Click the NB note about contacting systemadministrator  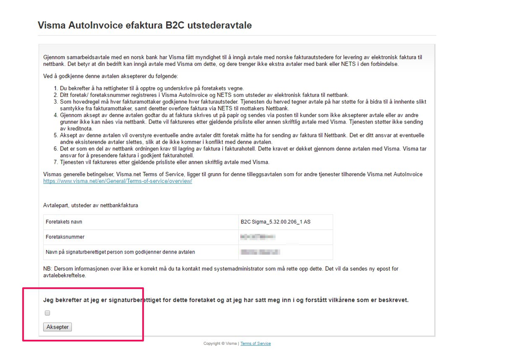click(221, 272)
